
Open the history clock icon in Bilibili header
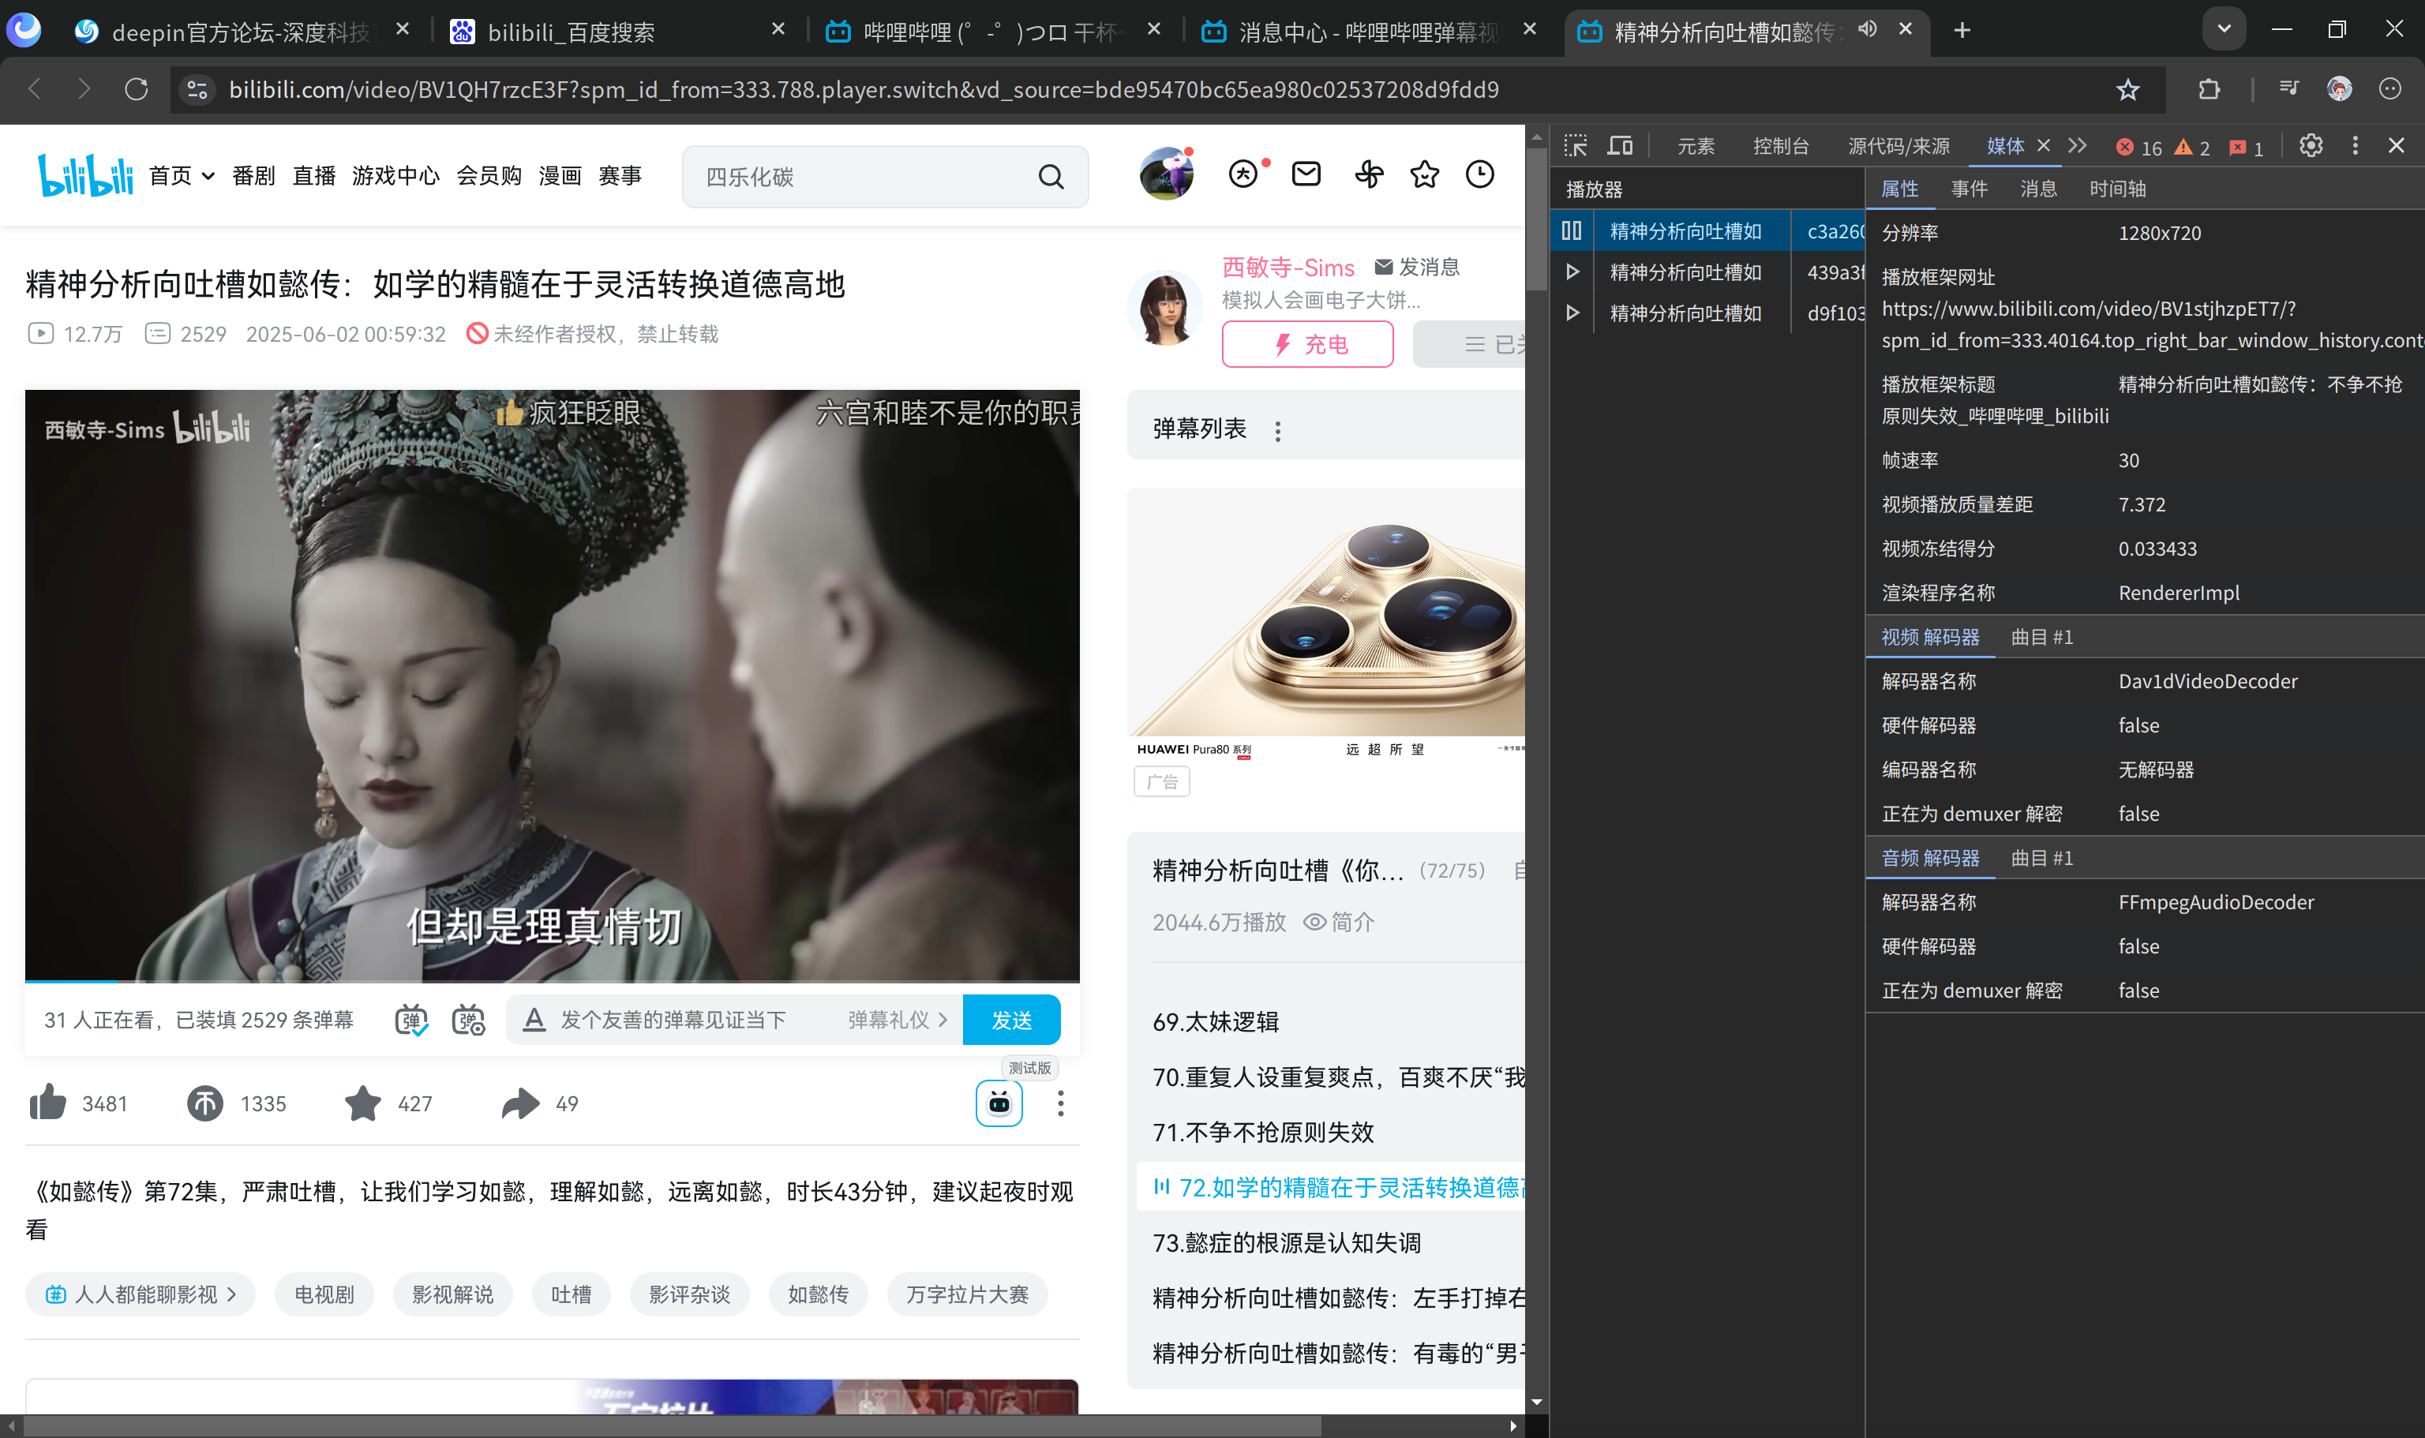pyautogui.click(x=1479, y=174)
